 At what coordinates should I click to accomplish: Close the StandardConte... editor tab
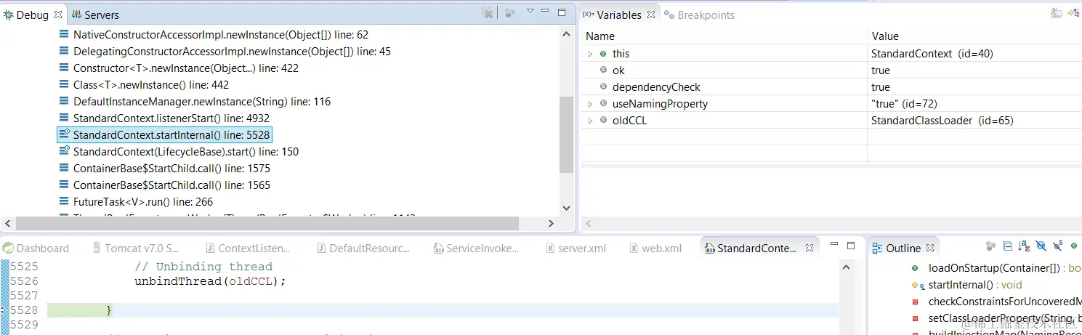point(808,249)
